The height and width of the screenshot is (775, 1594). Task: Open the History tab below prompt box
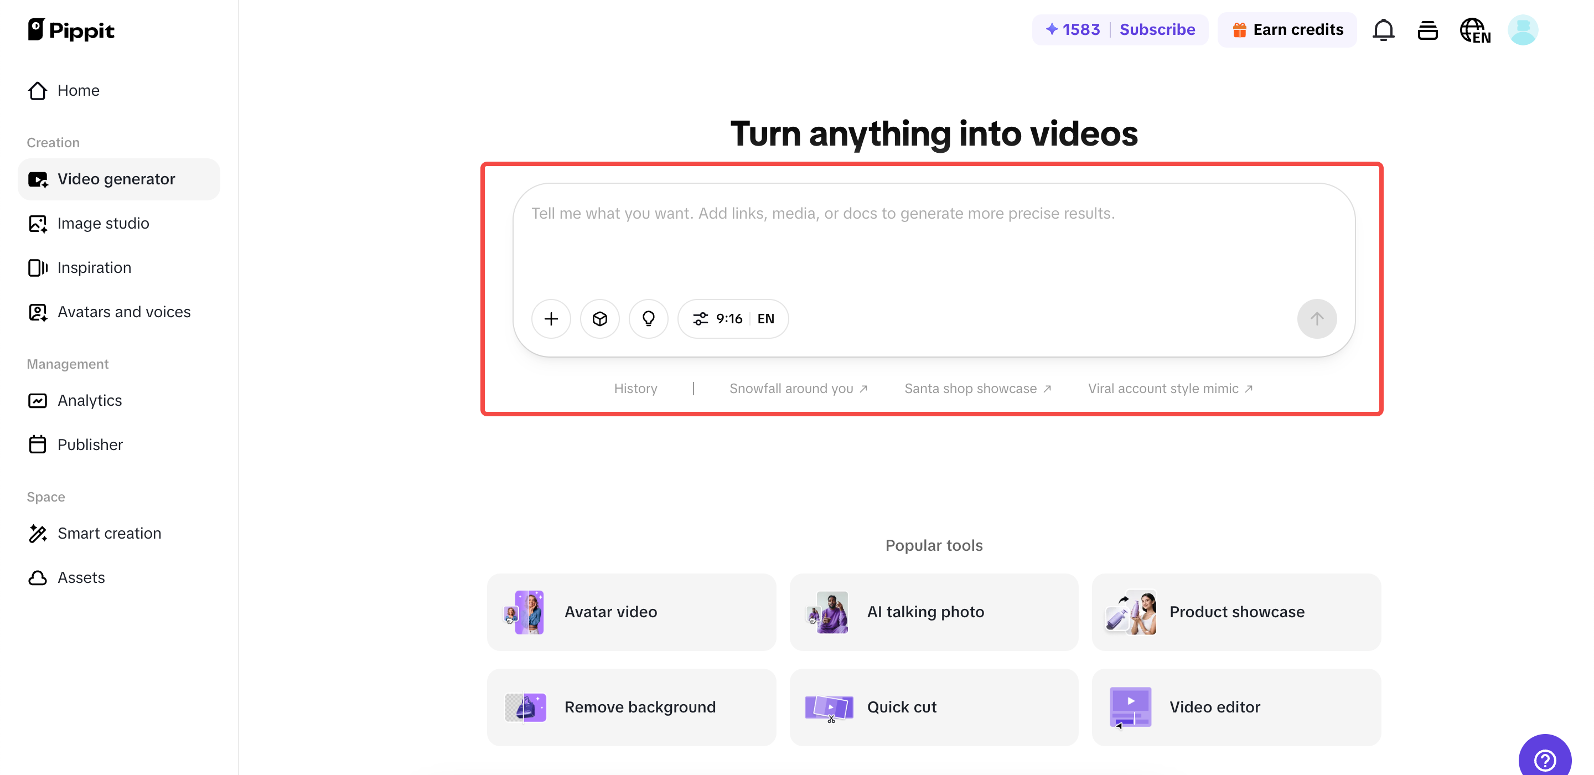[635, 388]
